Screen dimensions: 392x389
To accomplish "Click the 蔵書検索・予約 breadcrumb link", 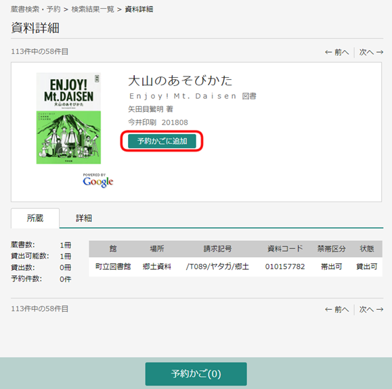I will (35, 9).
